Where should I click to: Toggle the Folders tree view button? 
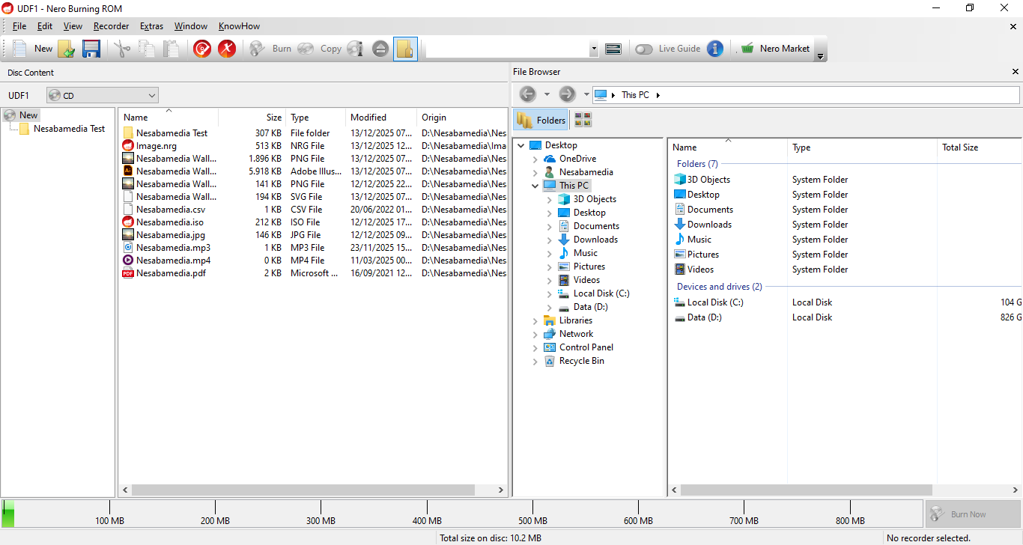click(x=541, y=120)
